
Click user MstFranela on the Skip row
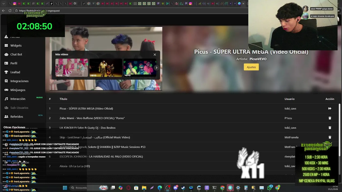tap(292, 137)
